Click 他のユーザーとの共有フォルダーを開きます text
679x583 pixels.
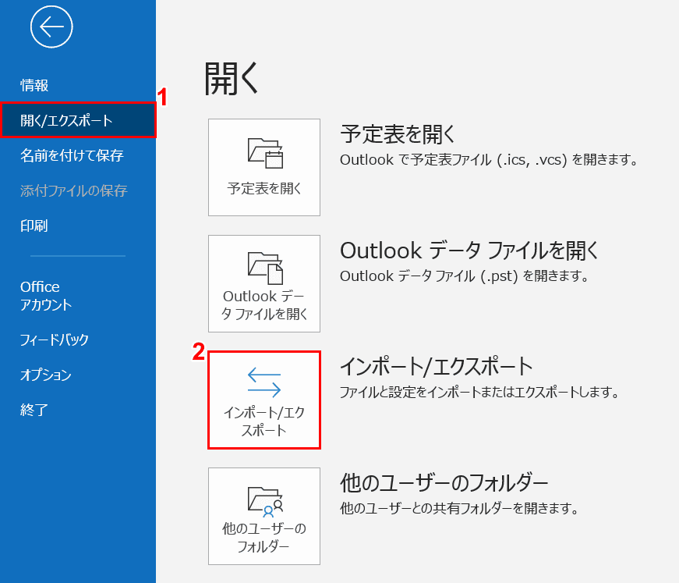tap(459, 508)
